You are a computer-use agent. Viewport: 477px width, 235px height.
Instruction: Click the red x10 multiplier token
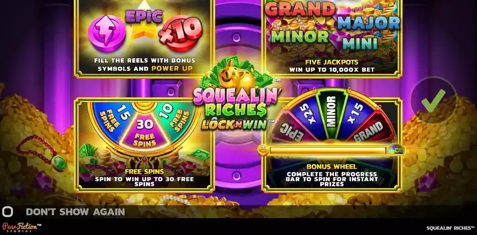[181, 34]
